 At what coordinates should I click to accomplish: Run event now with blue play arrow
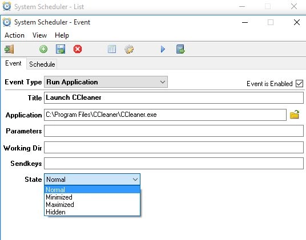coord(163,49)
